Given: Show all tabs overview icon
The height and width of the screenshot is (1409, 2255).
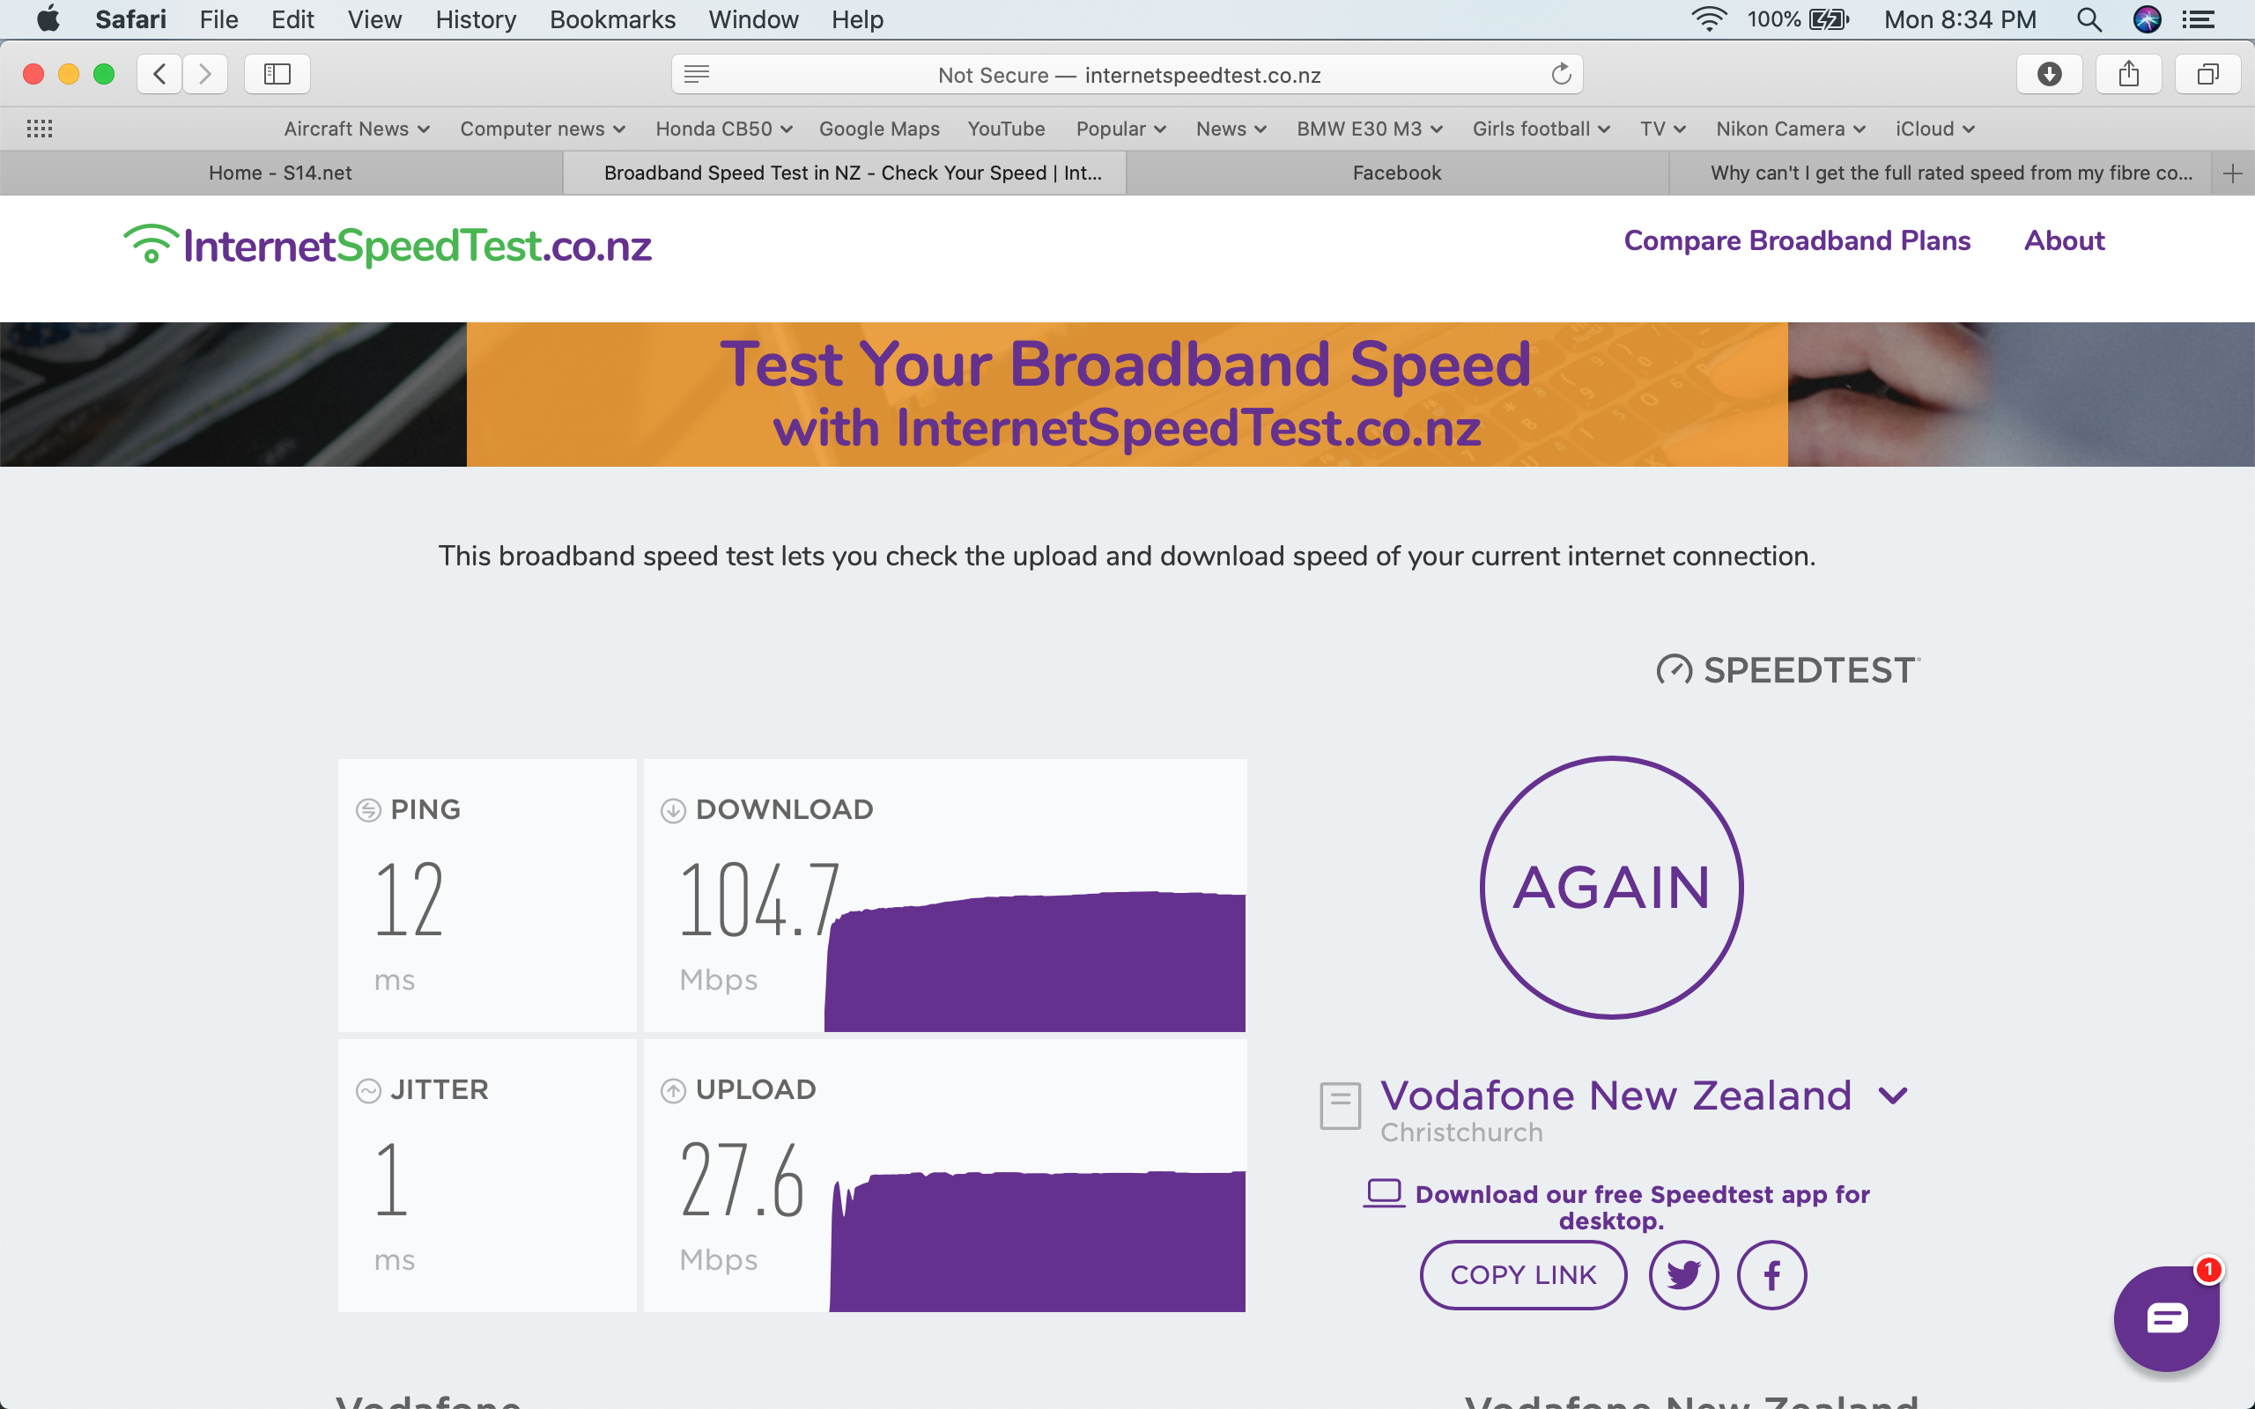Looking at the screenshot, I should pos(2207,75).
